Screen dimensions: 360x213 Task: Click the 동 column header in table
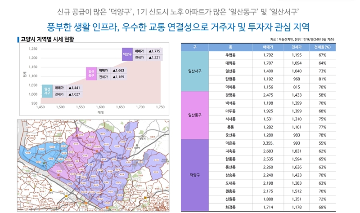(x=230, y=47)
